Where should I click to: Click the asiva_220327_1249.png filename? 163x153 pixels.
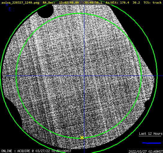click(x=20, y=3)
